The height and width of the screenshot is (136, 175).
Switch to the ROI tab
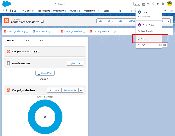[x=41, y=40]
